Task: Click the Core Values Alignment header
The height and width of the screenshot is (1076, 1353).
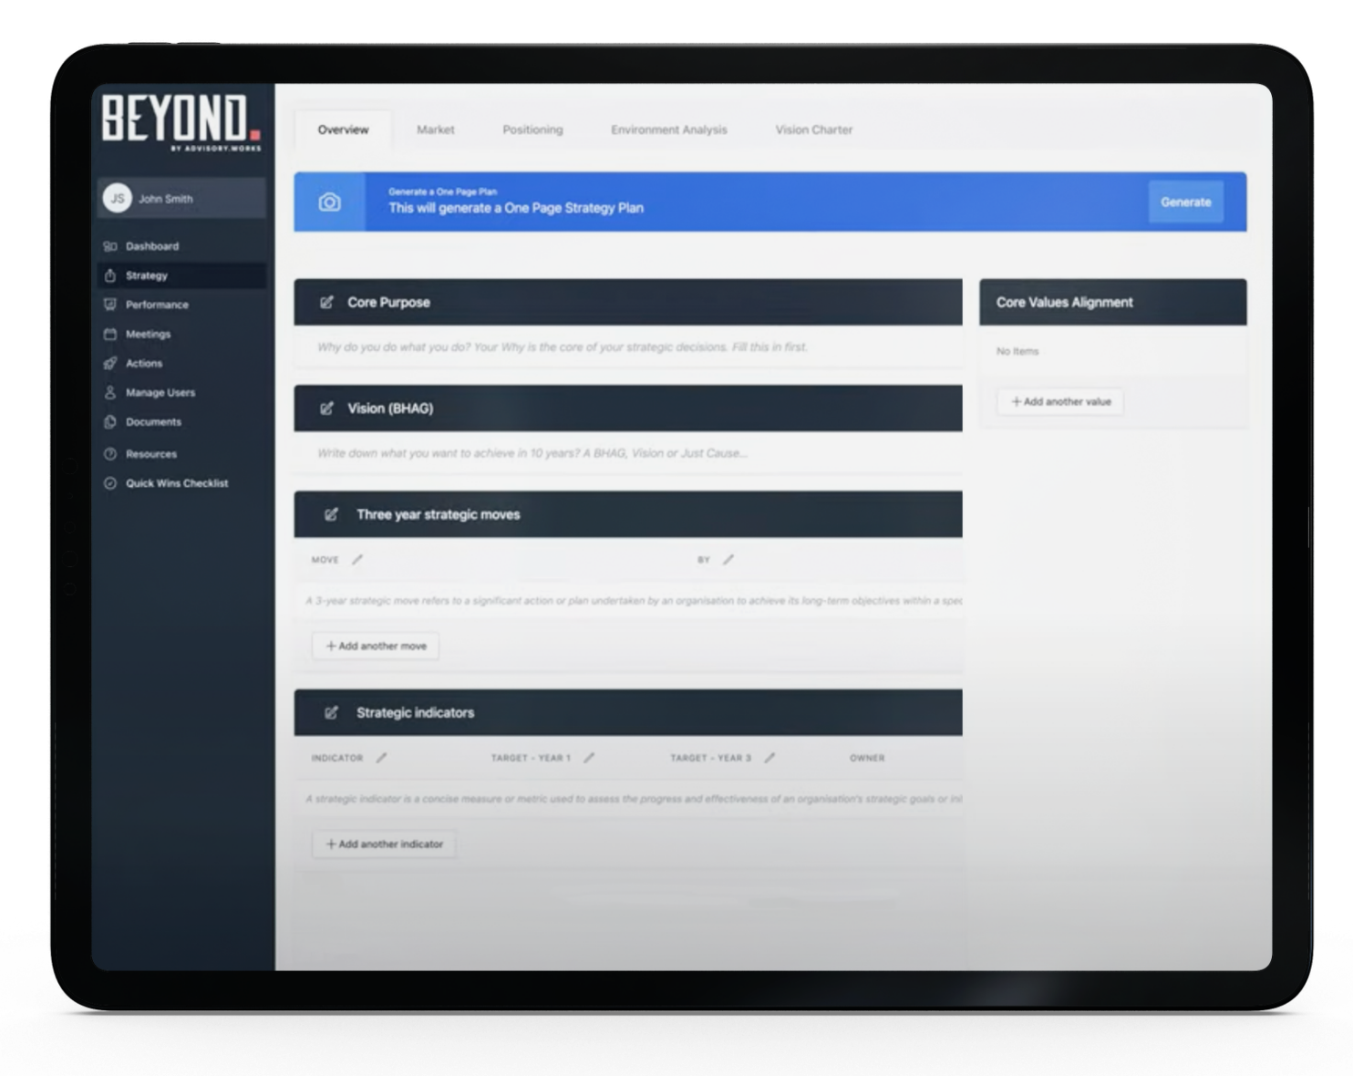Action: pos(1112,302)
